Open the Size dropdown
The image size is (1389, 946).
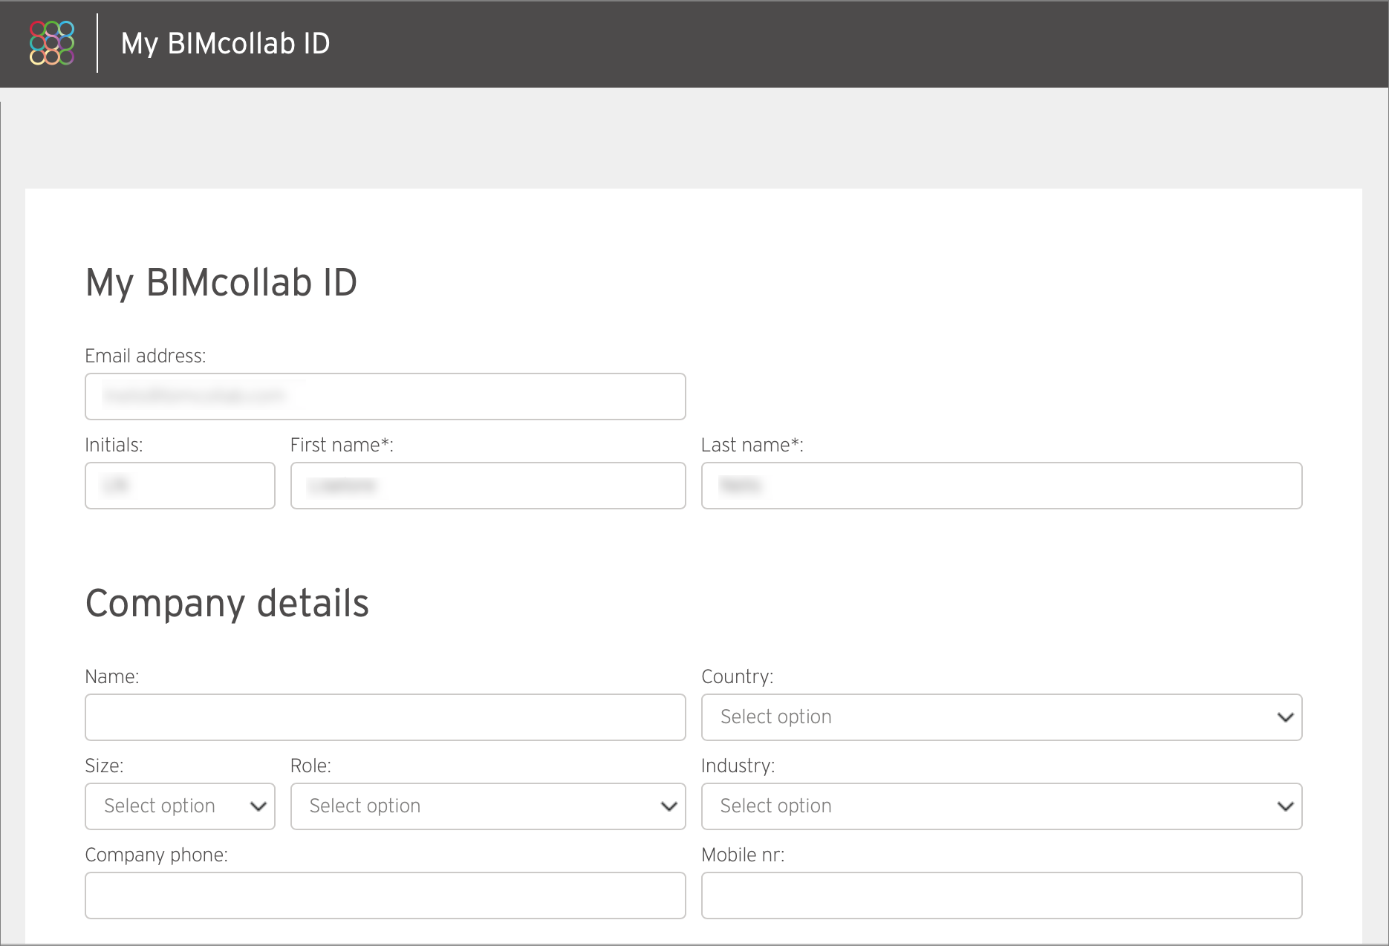[180, 806]
